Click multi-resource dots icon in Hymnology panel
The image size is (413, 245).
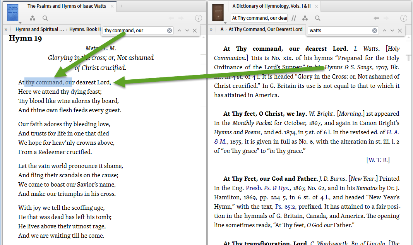pos(305,18)
